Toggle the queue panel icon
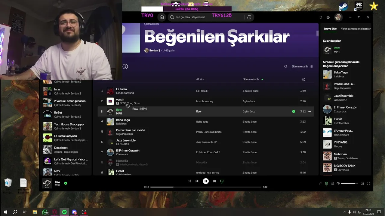Viewport: 385px width, 216px height. (326, 183)
